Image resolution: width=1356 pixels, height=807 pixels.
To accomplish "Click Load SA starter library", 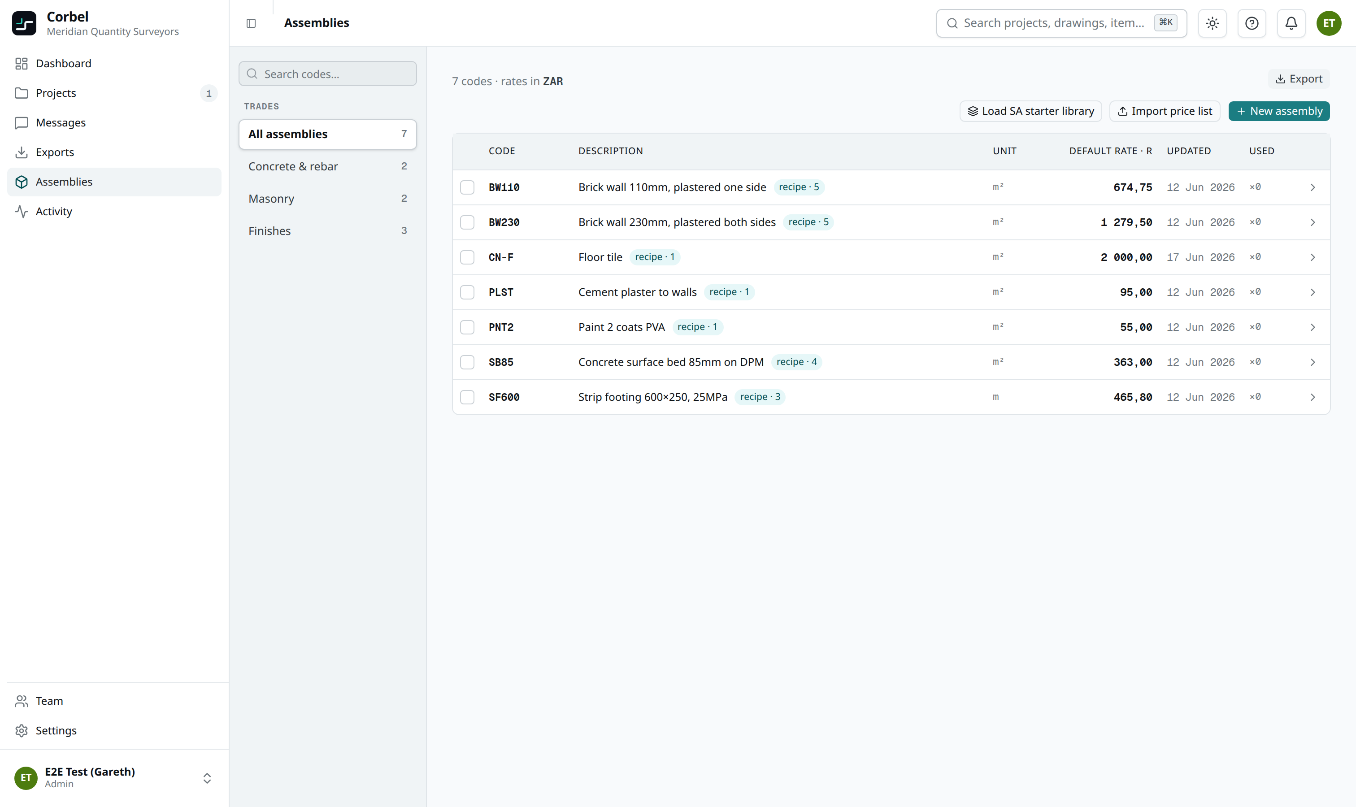I will [x=1030, y=112].
